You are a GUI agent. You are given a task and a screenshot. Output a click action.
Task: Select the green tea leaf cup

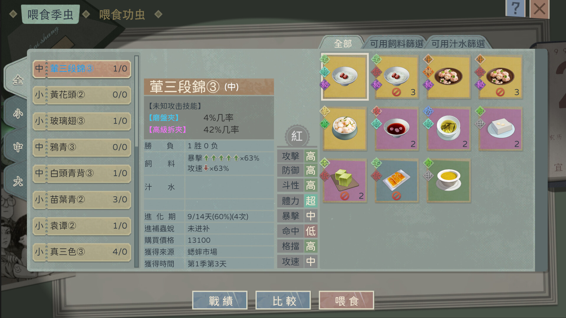pos(448,129)
